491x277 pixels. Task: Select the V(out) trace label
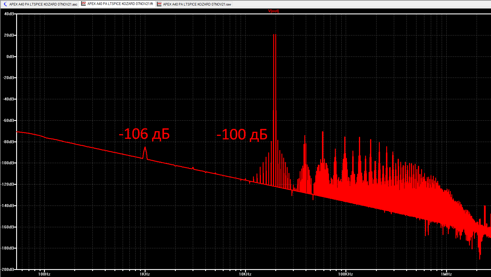click(x=274, y=11)
